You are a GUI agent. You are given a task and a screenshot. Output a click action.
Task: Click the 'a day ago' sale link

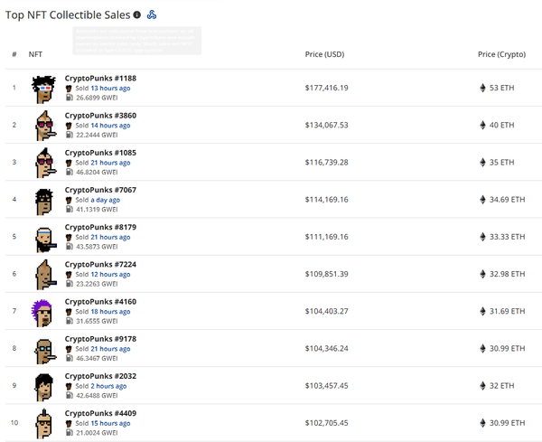pyautogui.click(x=104, y=199)
